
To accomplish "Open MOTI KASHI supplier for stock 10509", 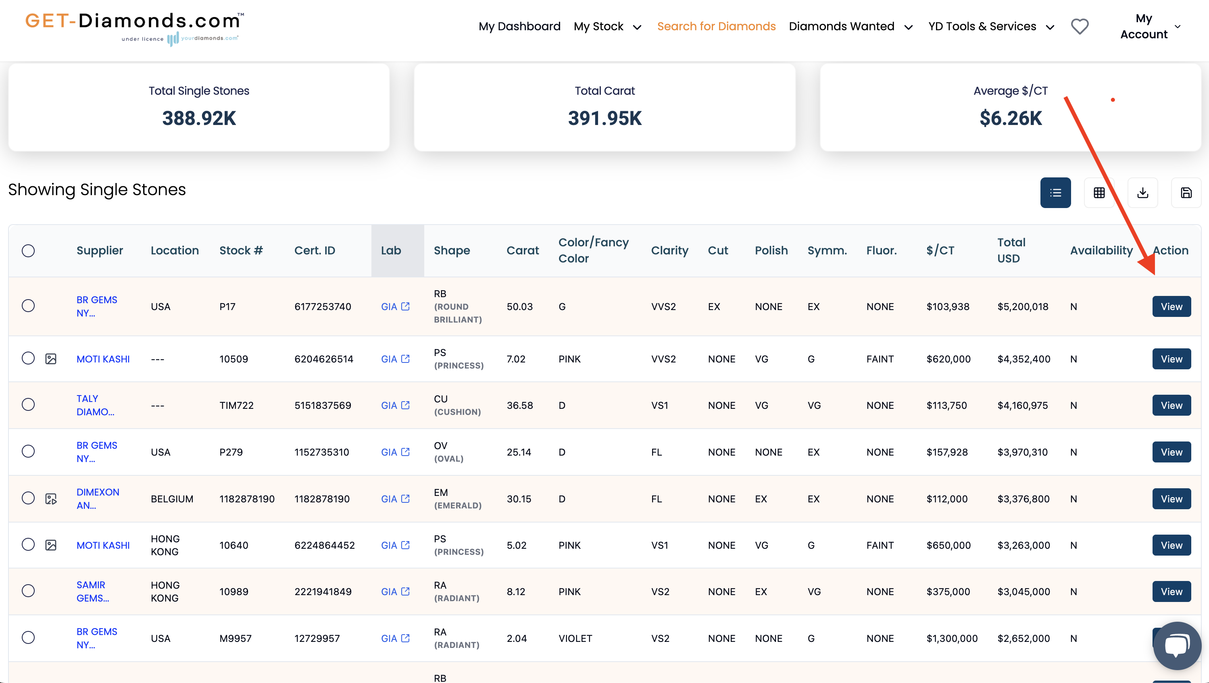I will [x=103, y=359].
